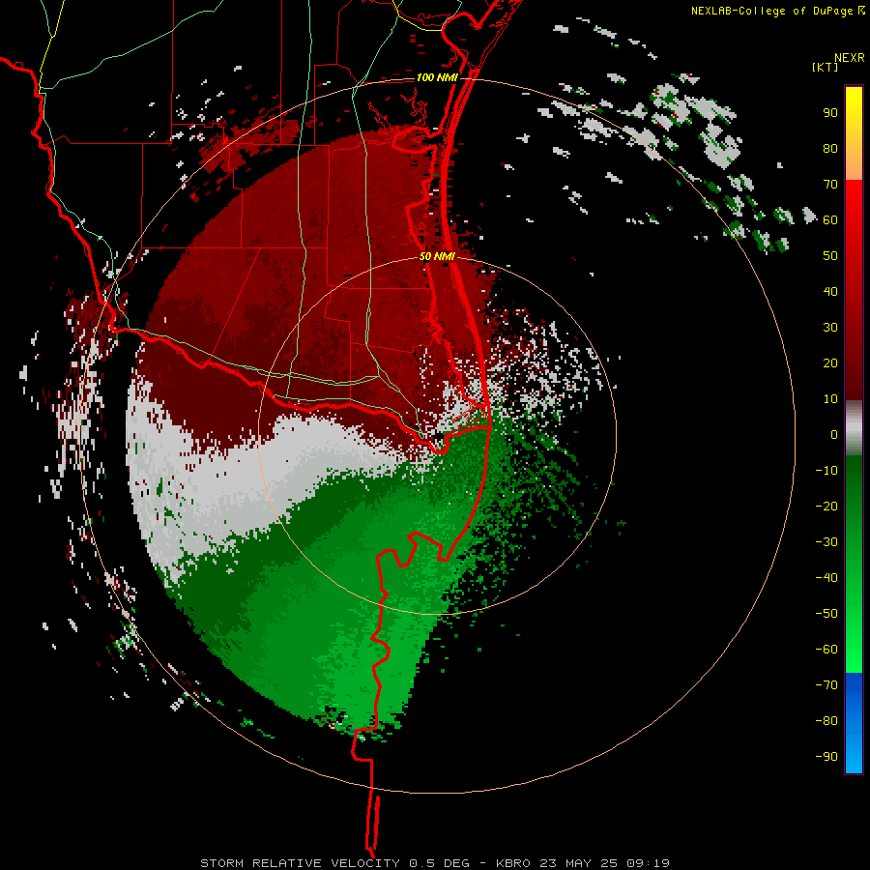This screenshot has width=870, height=870.
Task: Click the positive 20 scale value
Action: pos(830,363)
